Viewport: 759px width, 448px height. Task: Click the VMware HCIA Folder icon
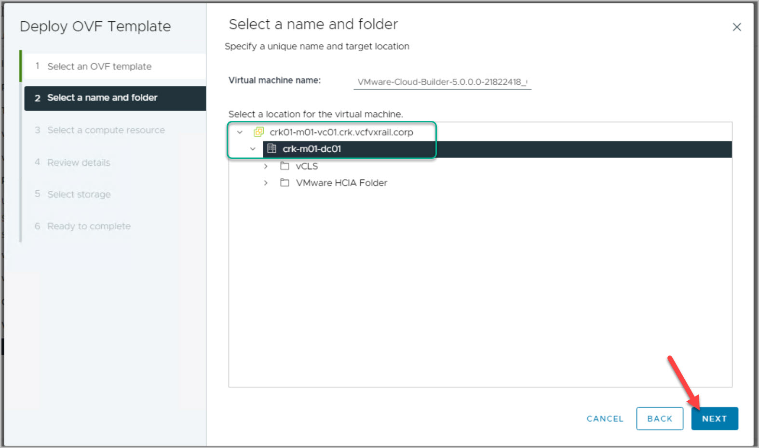(x=285, y=183)
